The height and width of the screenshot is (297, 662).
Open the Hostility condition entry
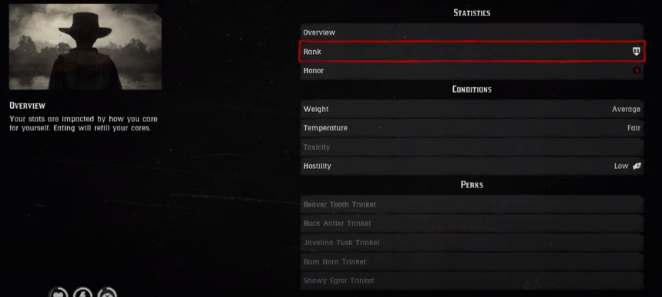coord(472,166)
